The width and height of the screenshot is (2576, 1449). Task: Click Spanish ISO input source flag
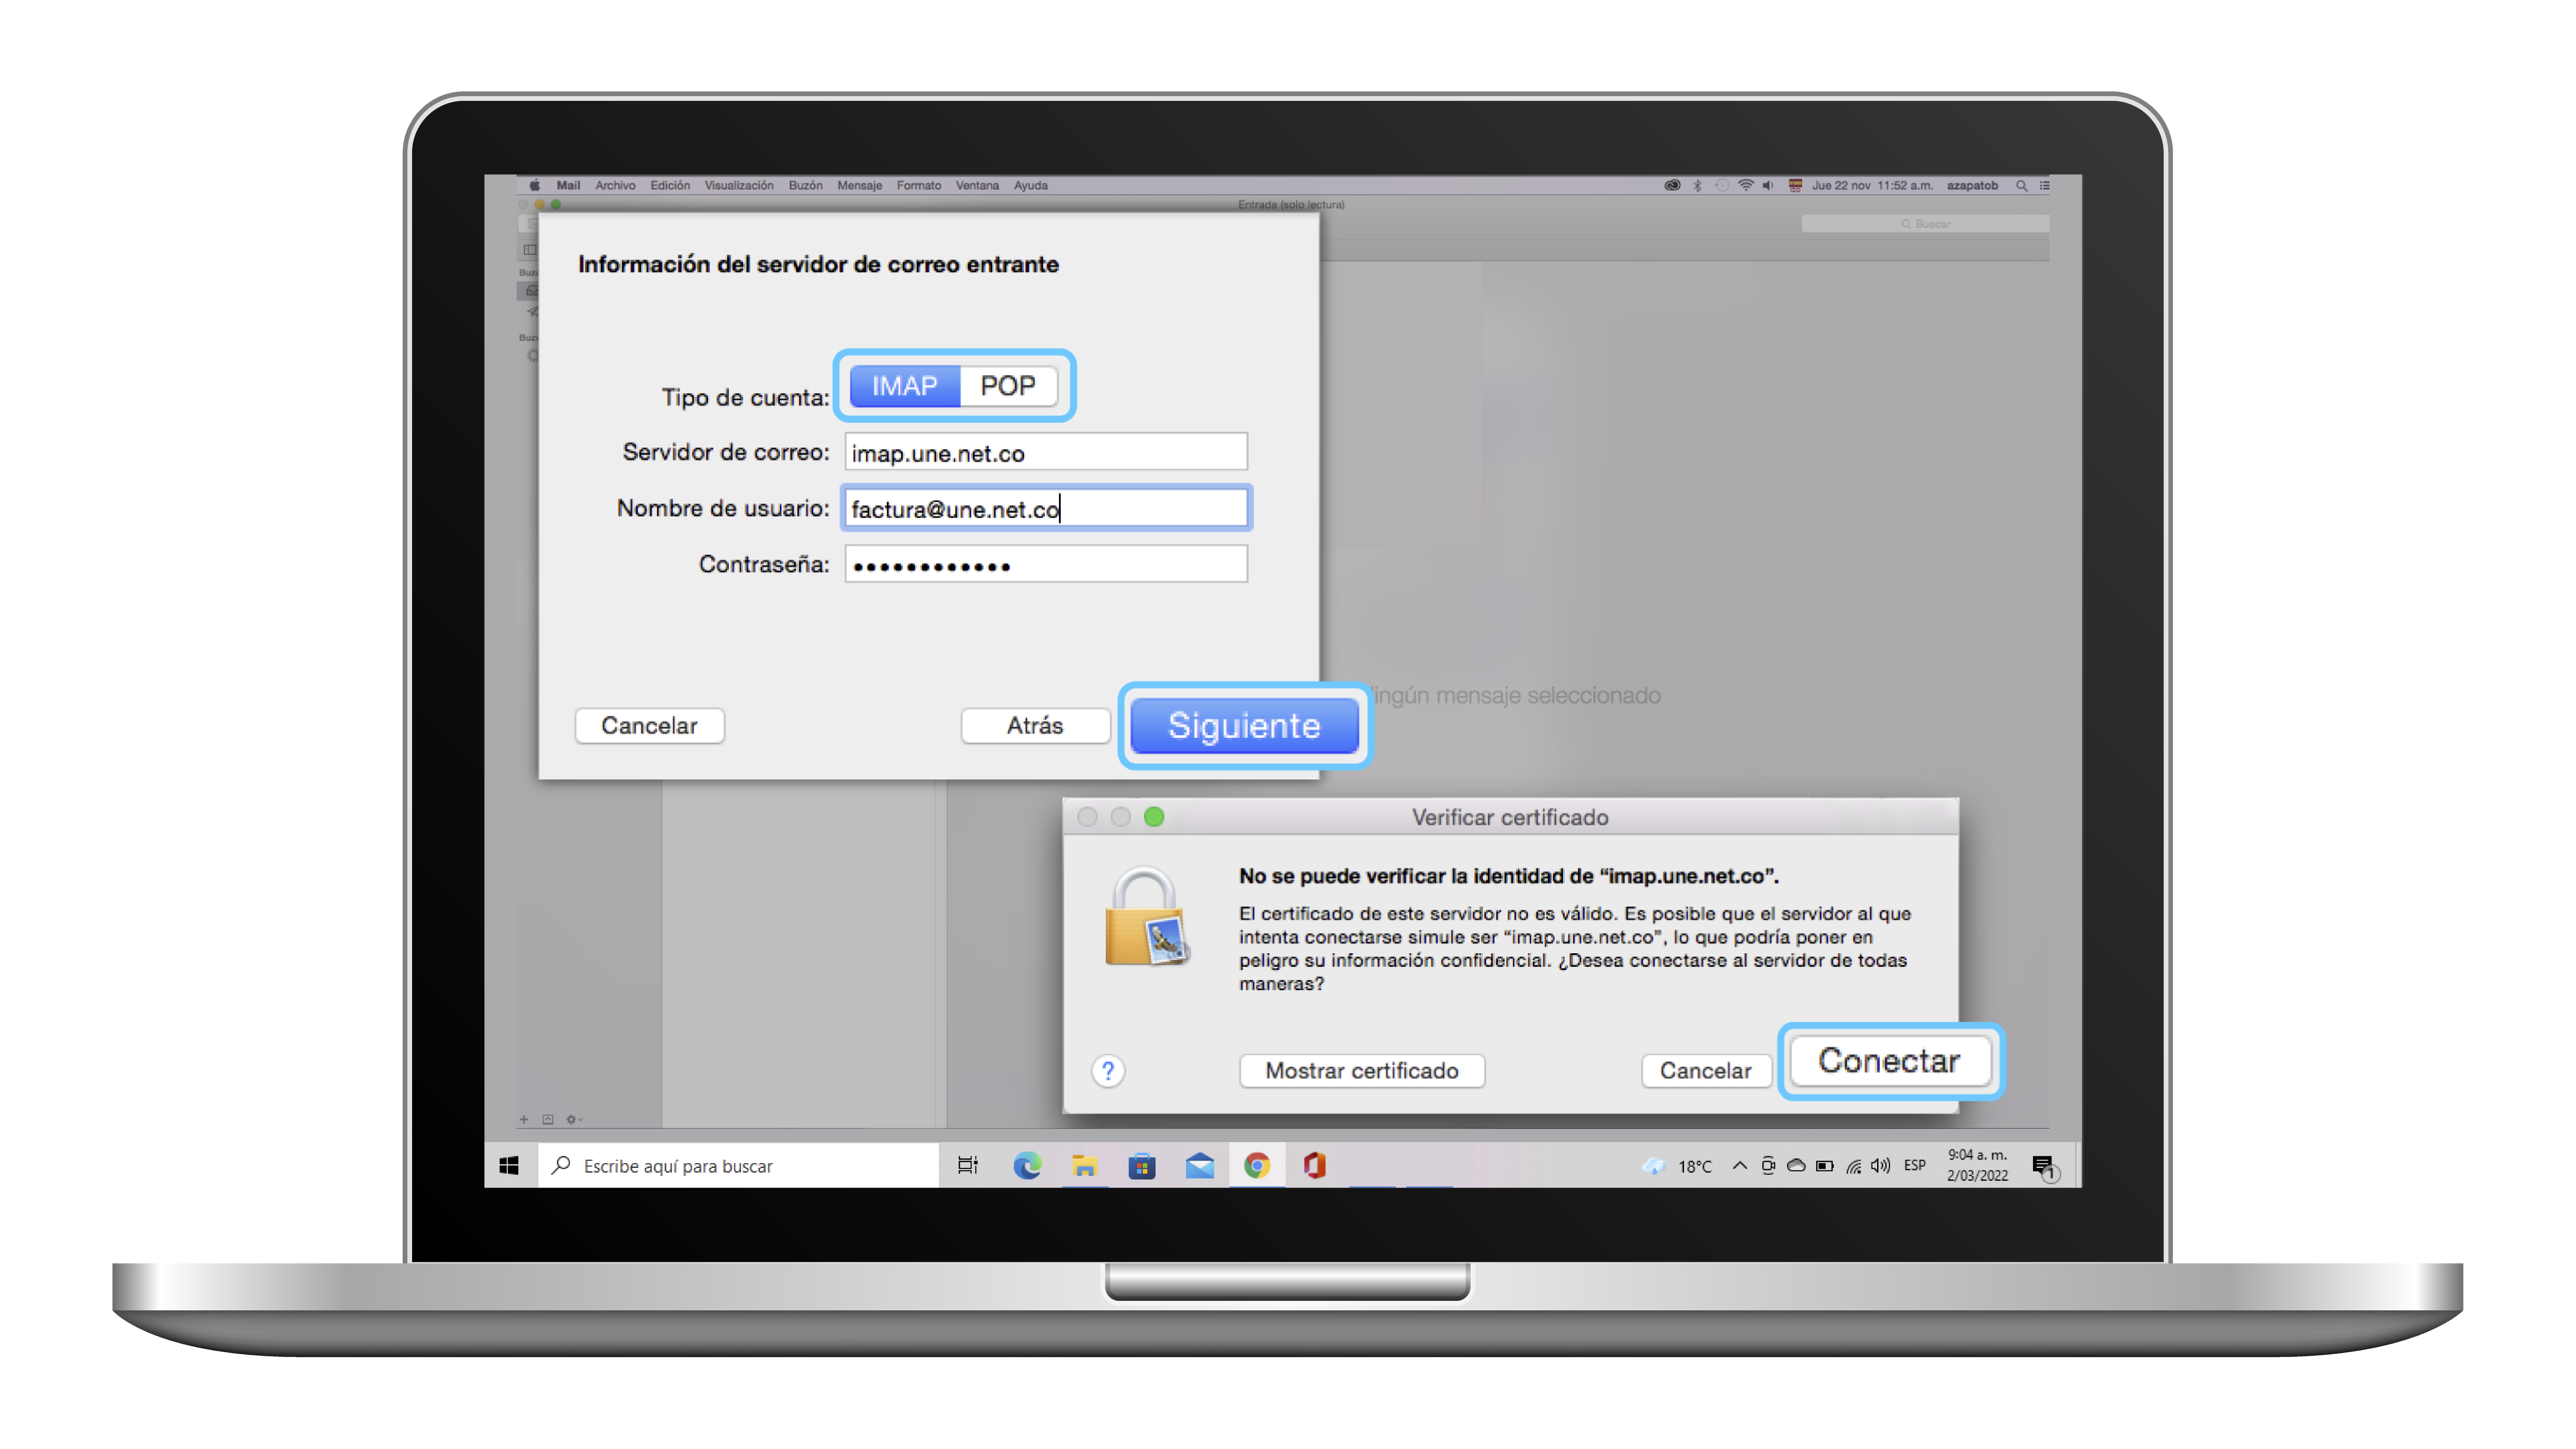point(1795,186)
